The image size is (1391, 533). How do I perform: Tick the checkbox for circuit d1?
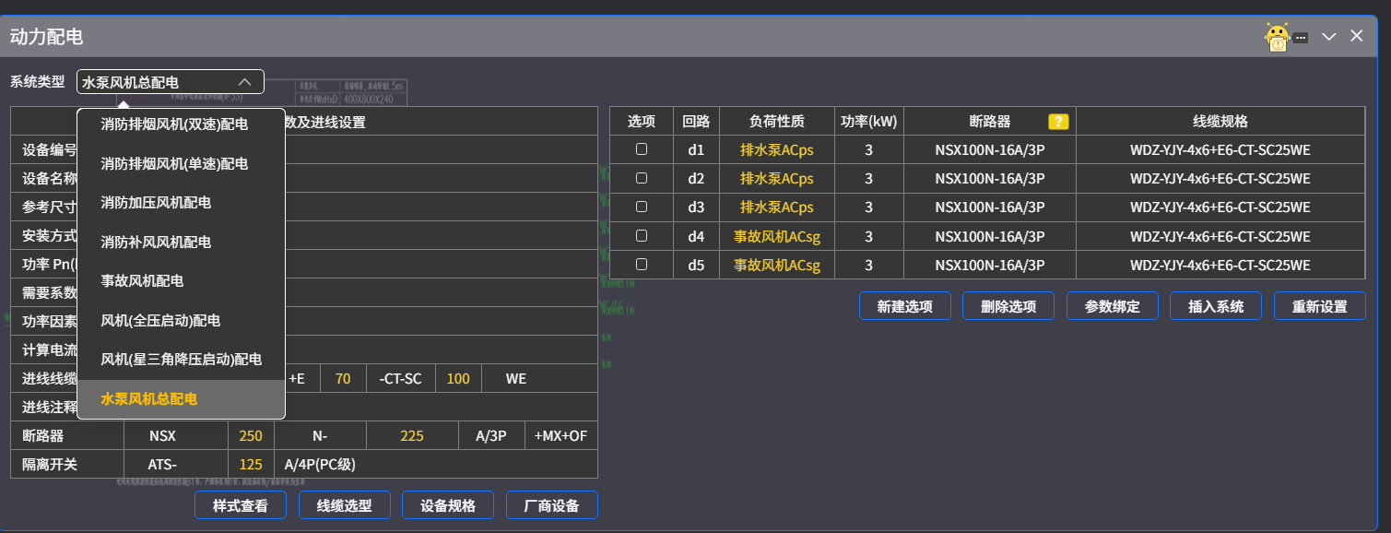tap(642, 149)
